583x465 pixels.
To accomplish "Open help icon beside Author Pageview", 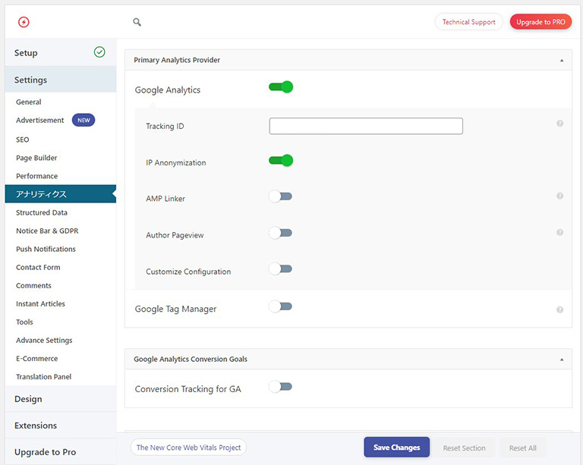I will pyautogui.click(x=559, y=232).
